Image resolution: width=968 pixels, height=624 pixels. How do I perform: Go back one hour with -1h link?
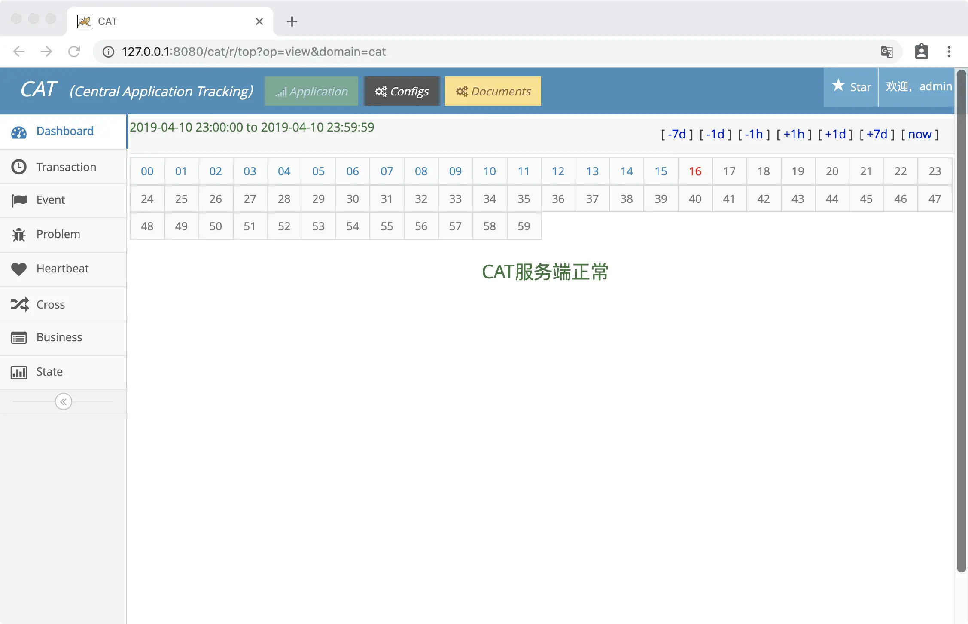tap(754, 135)
